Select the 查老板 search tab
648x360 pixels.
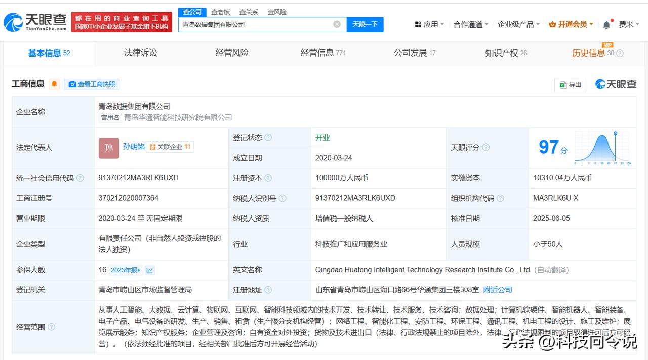coord(220,12)
